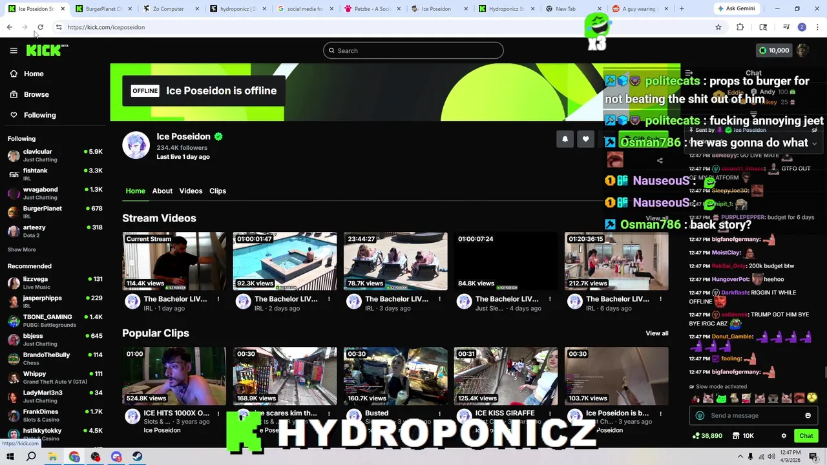Image resolution: width=827 pixels, height=465 pixels.
Task: Show hidden system tray icons
Action: (740, 457)
